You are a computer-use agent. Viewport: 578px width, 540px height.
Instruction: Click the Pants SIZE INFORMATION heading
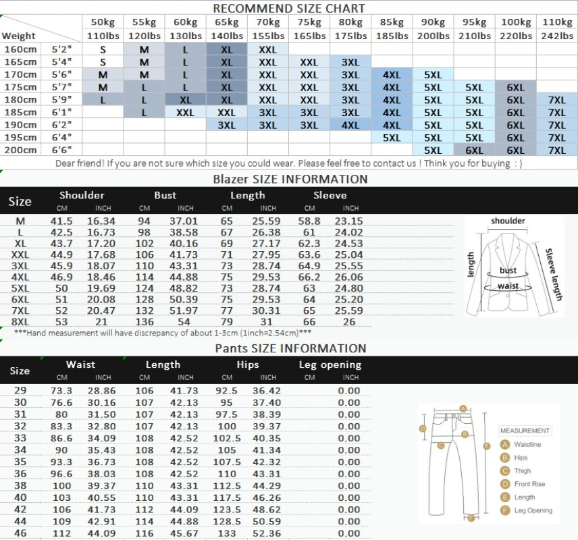click(x=290, y=348)
